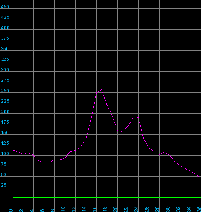Click the small bump in the curve near x-value 29
The width and height of the screenshot is (201, 212).
click(x=164, y=152)
